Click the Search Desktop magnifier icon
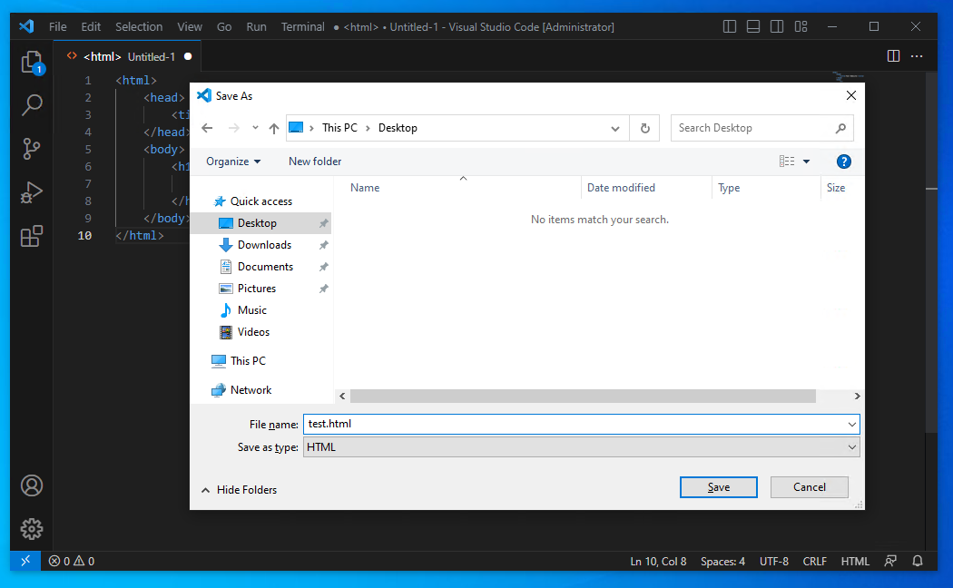The image size is (953, 588). point(840,128)
